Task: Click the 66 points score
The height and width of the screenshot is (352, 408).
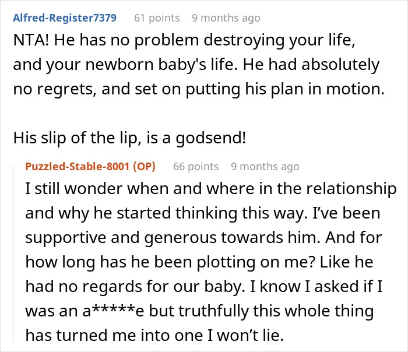Action: pyautogui.click(x=196, y=167)
